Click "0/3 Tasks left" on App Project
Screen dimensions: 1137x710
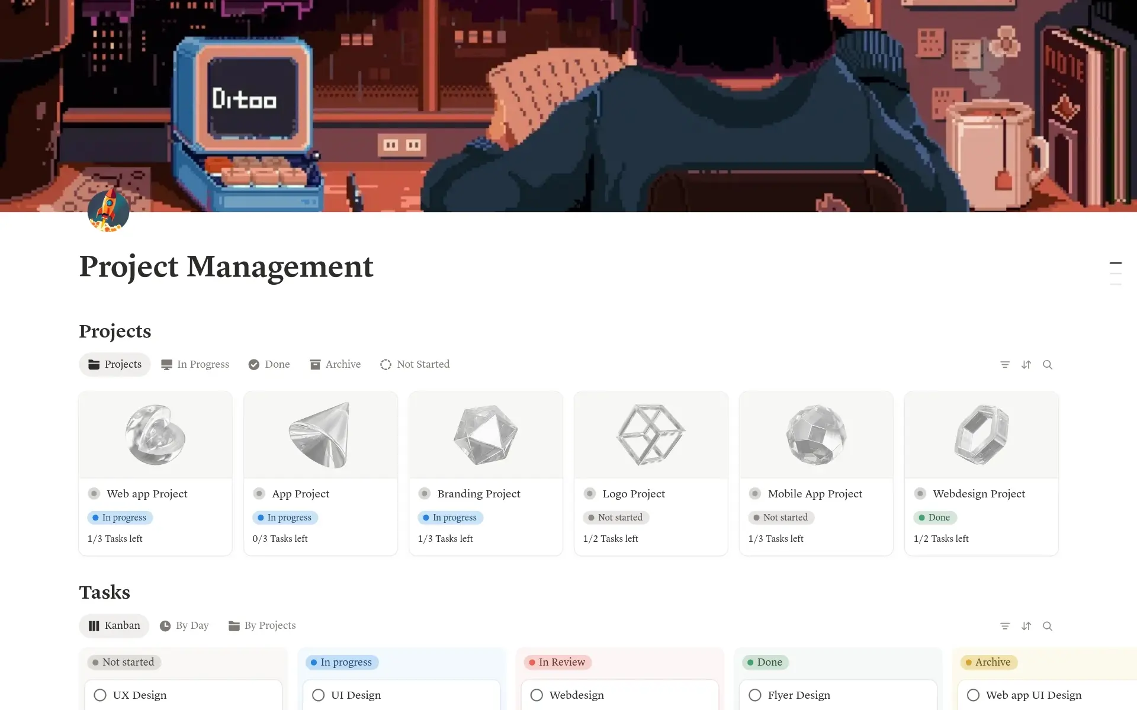pyautogui.click(x=280, y=539)
